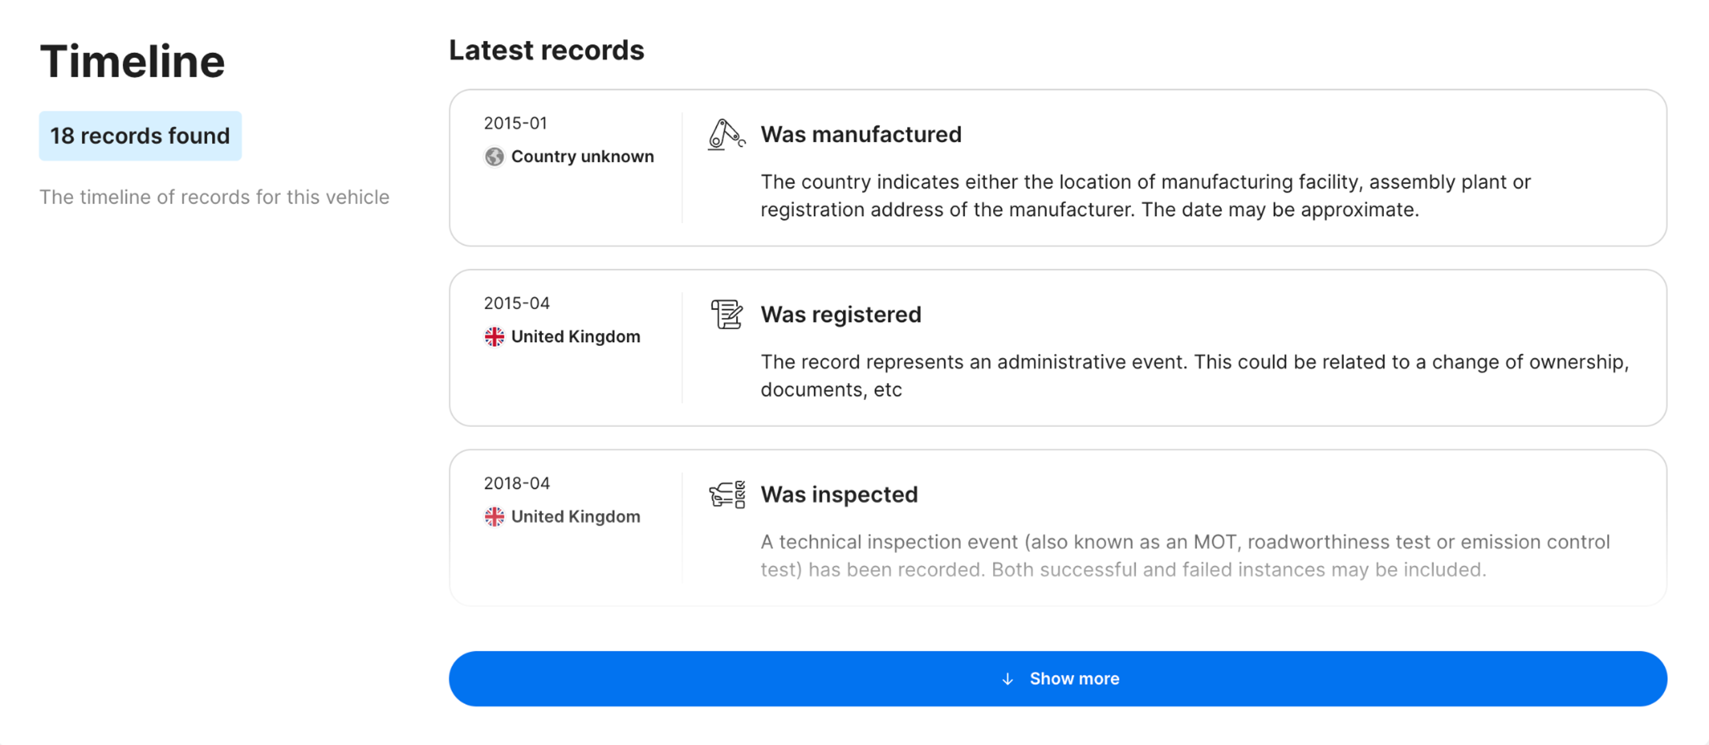Click the 18 records found badge
The width and height of the screenshot is (1709, 745).
tap(140, 135)
